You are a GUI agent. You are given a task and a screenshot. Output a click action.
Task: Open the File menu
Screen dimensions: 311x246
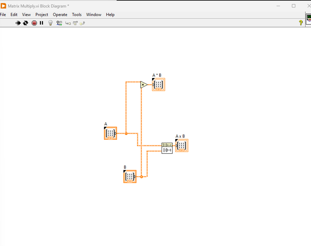point(3,15)
